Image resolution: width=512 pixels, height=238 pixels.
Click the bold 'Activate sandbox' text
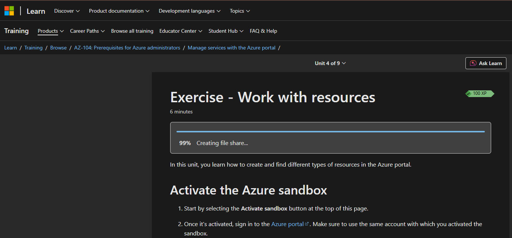[264, 208]
